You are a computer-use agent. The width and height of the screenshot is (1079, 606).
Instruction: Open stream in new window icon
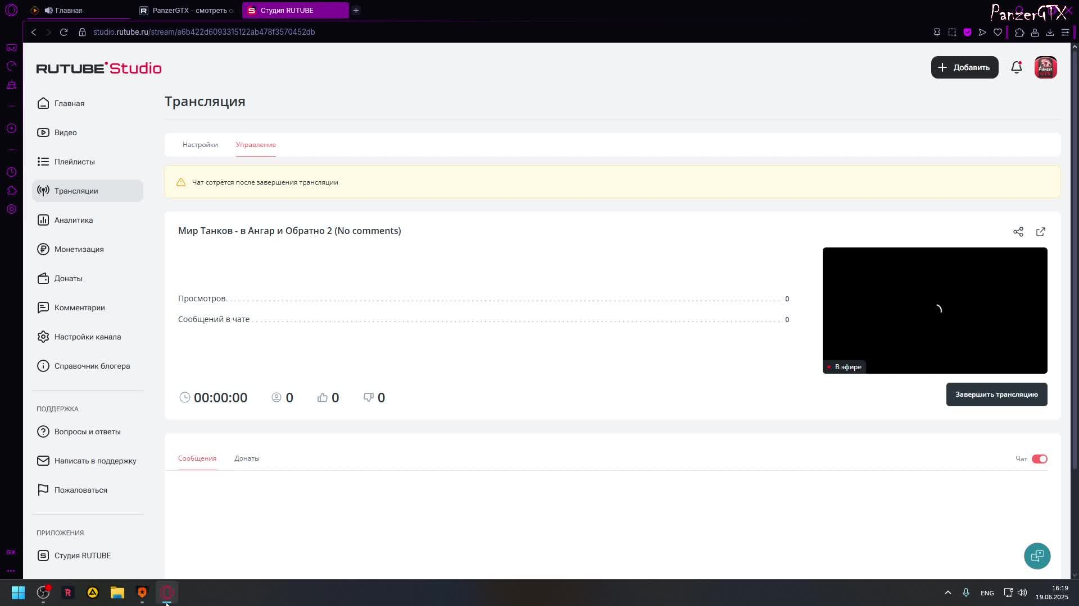(1040, 232)
